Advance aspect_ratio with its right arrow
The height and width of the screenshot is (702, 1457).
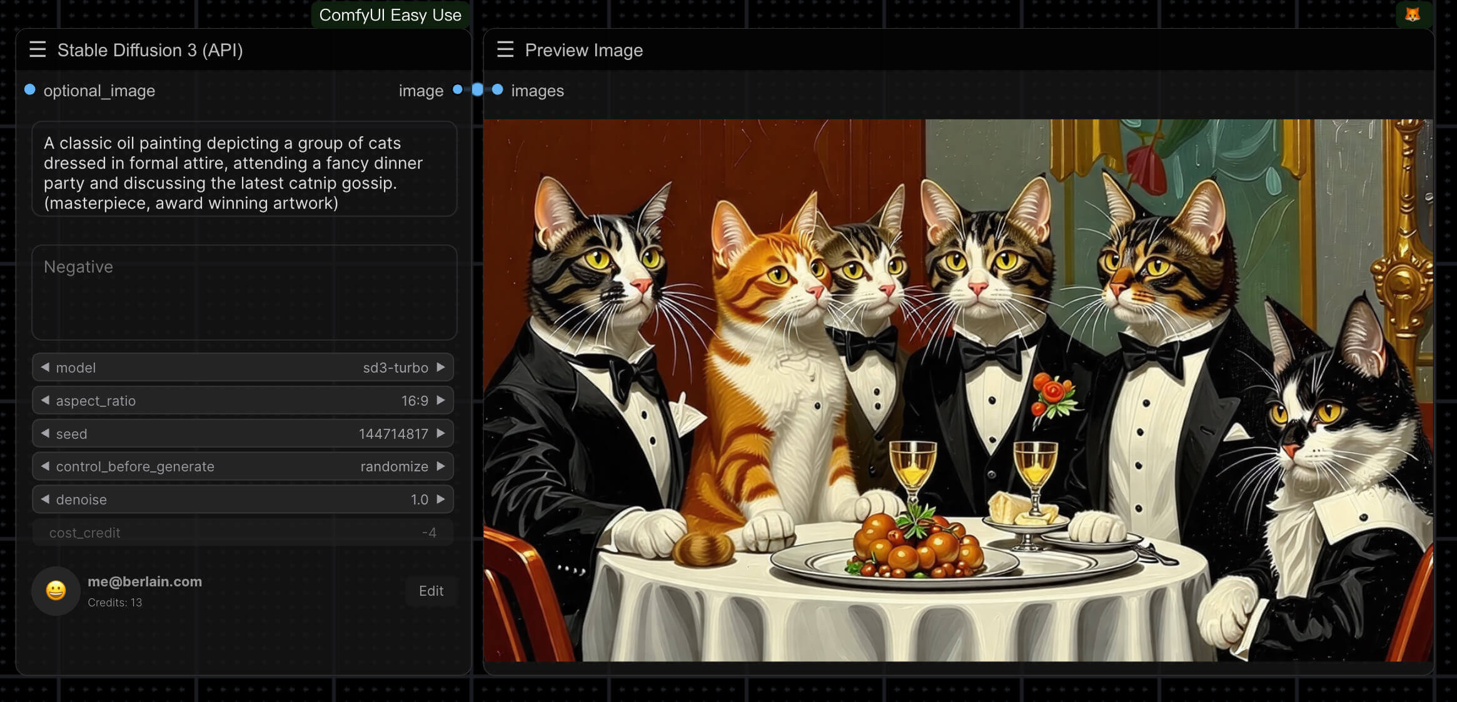tap(441, 401)
